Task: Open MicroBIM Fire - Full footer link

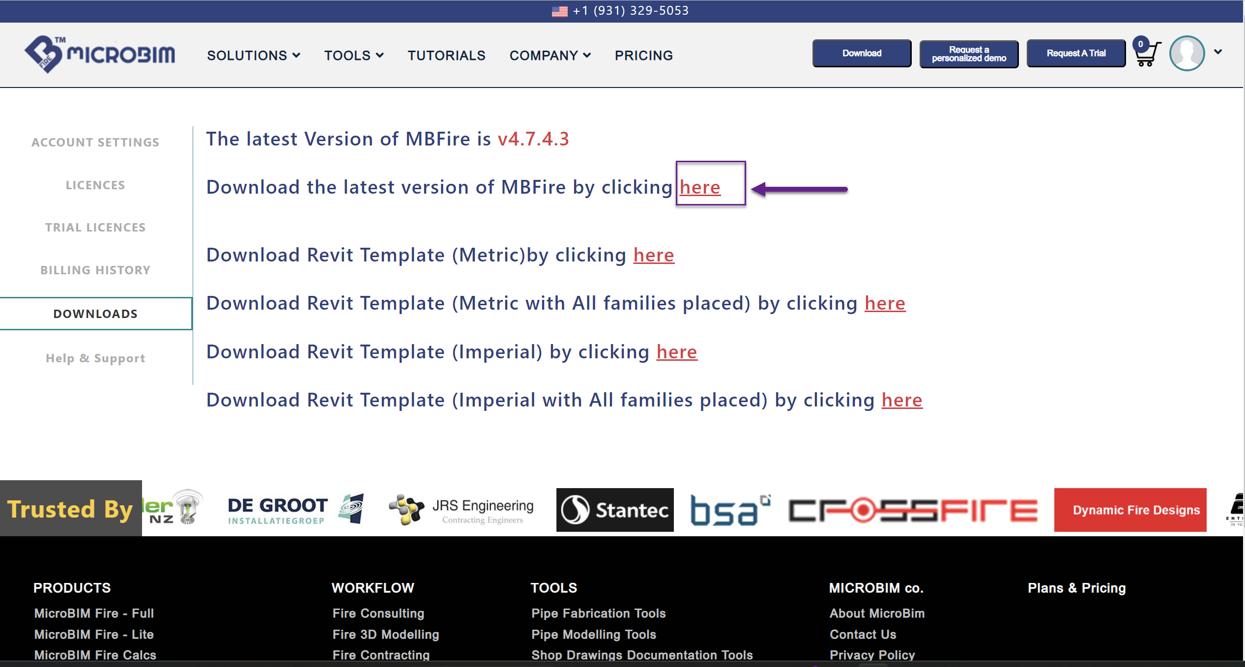Action: point(94,613)
